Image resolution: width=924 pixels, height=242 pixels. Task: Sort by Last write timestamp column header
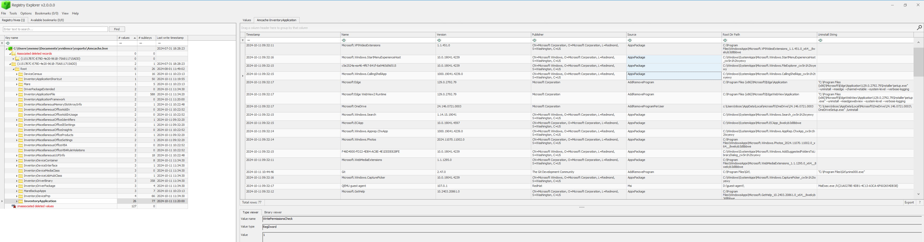[171, 38]
